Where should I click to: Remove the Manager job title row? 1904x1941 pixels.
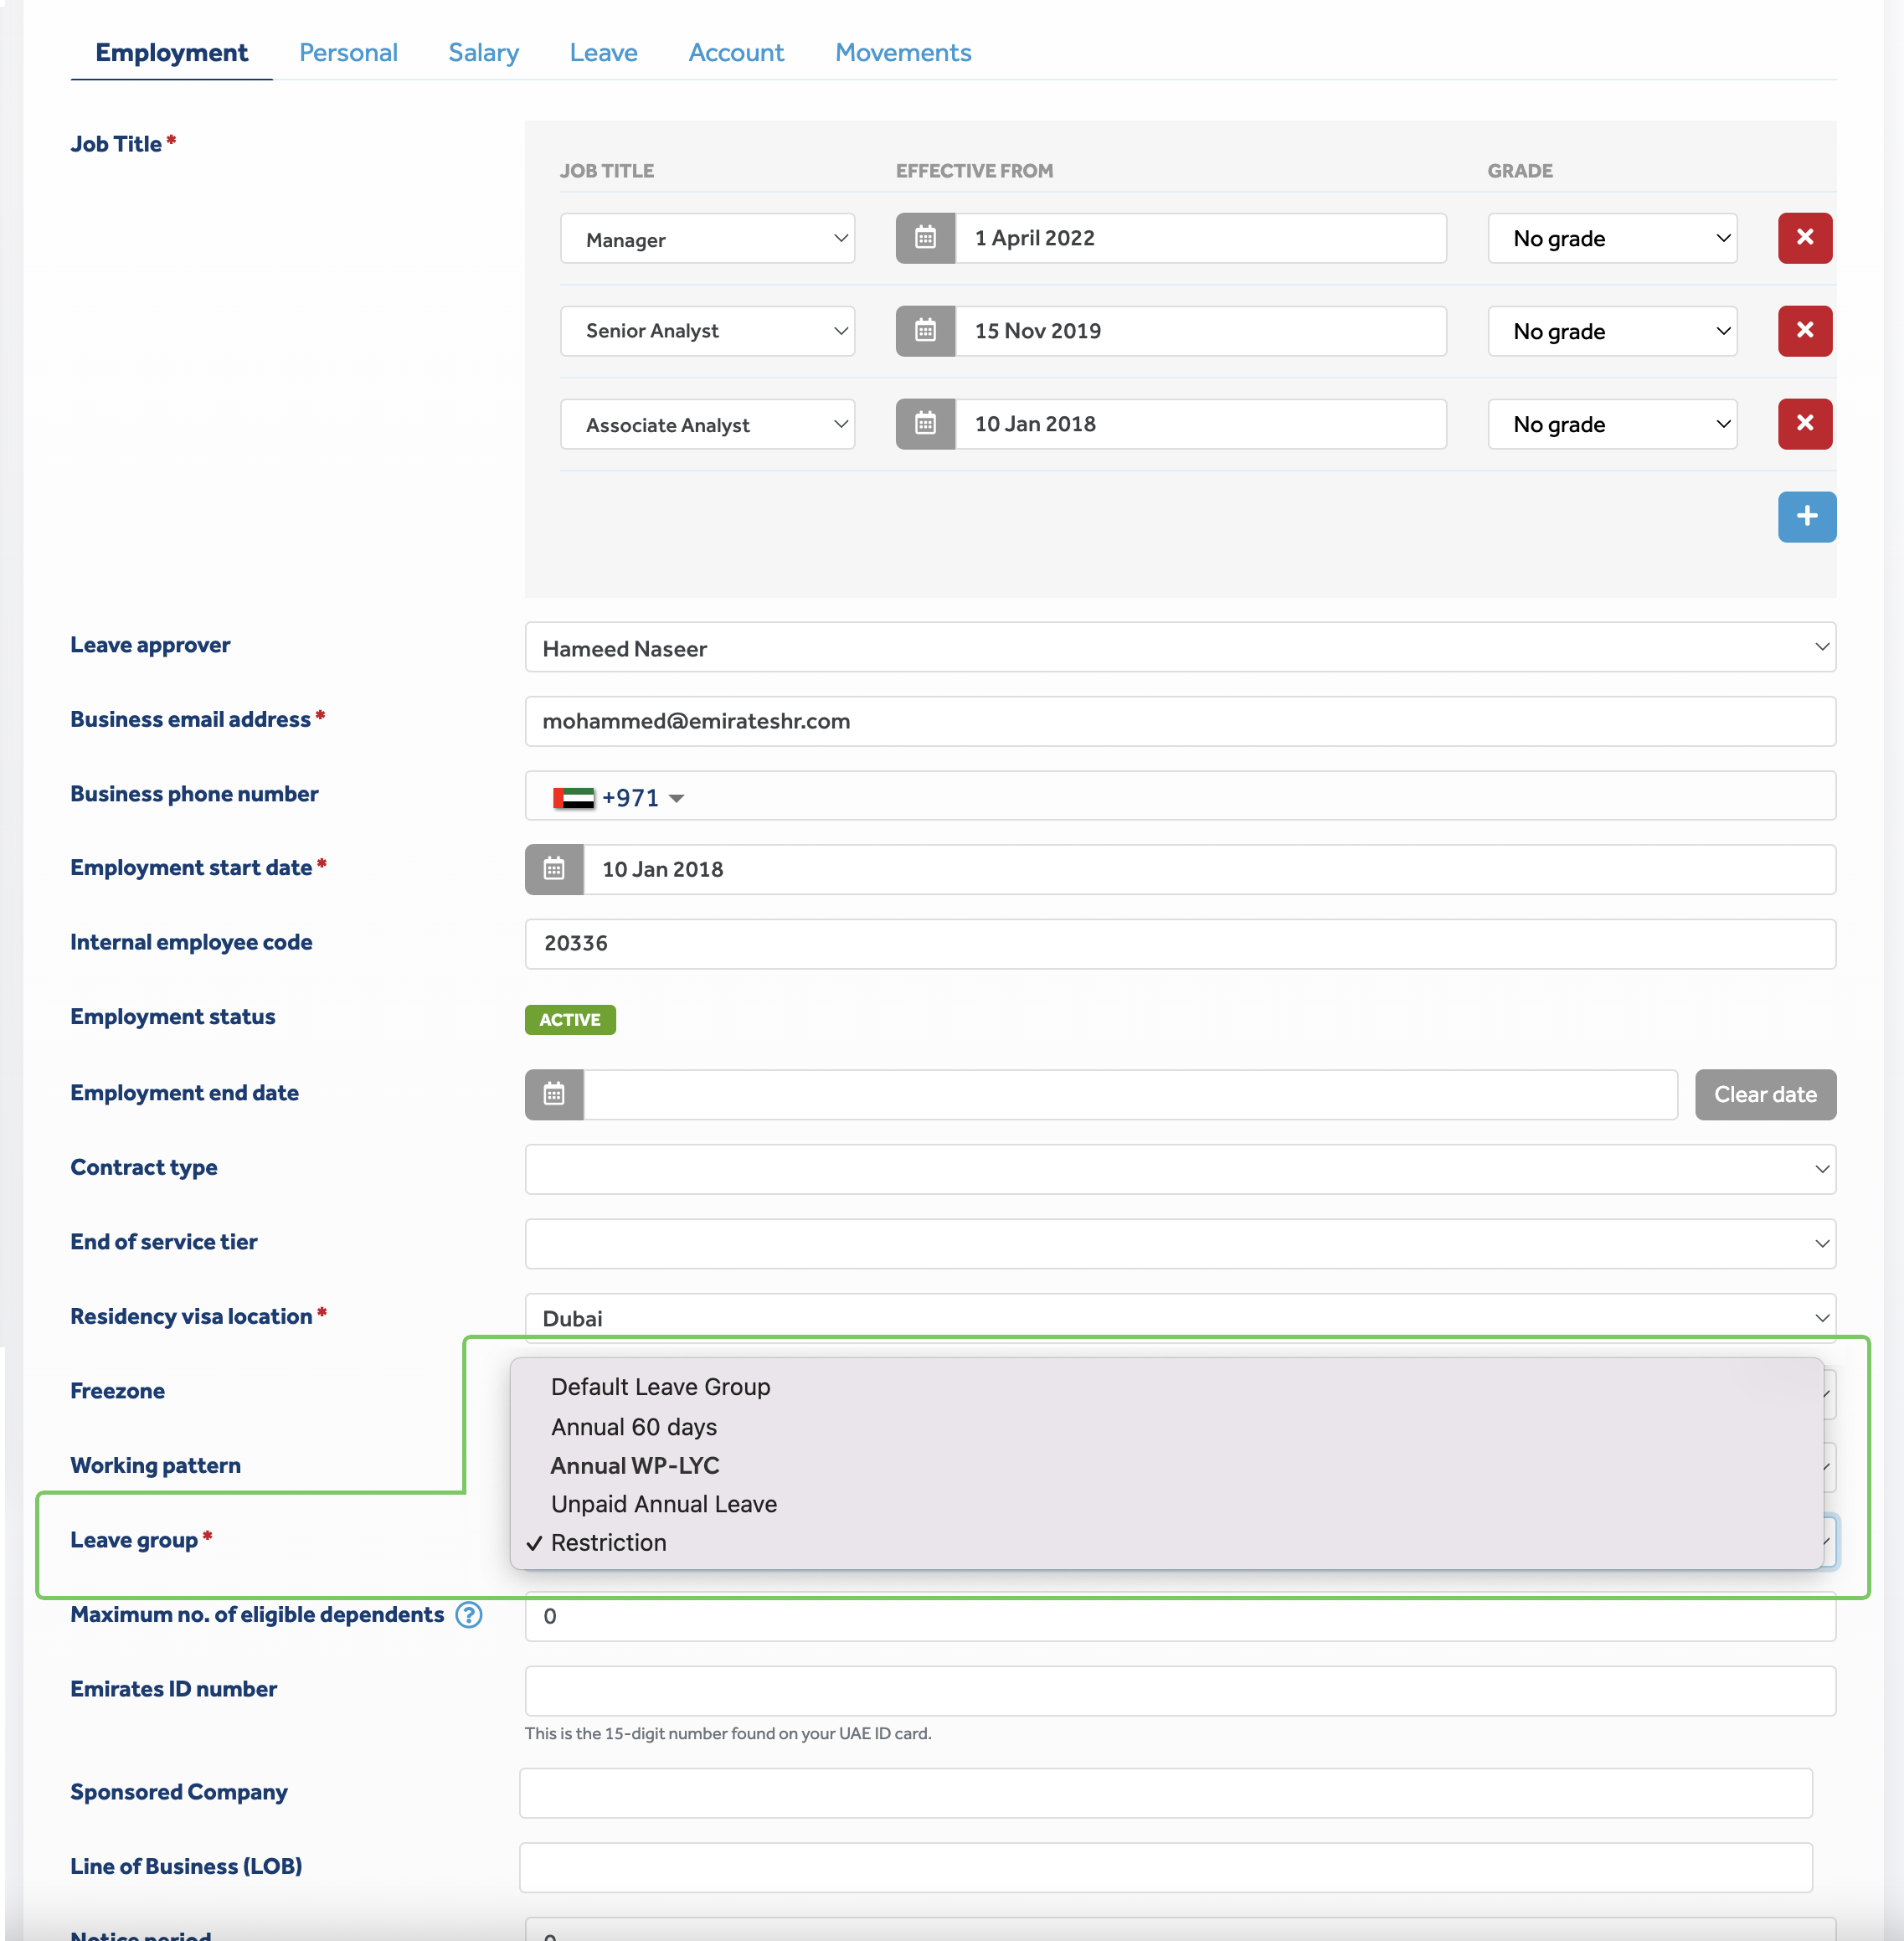pyautogui.click(x=1804, y=238)
